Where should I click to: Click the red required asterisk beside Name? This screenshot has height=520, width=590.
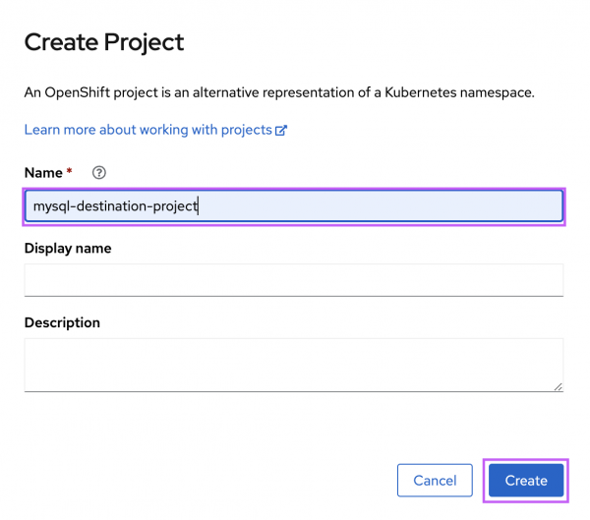(69, 172)
